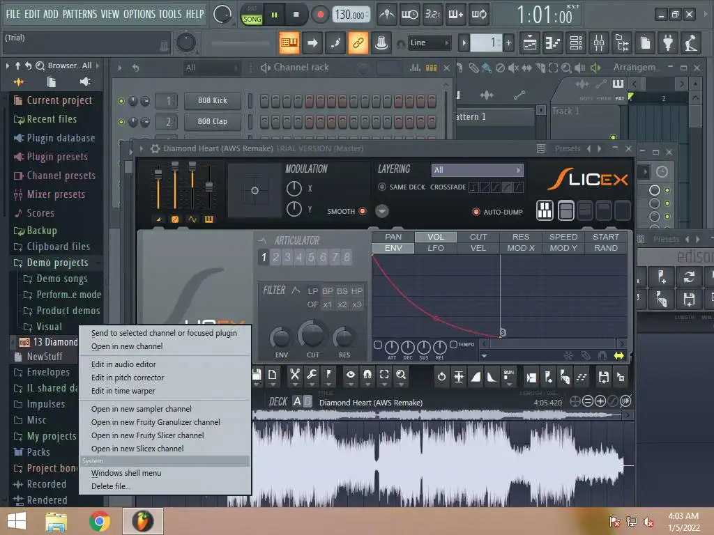Choose Edit in audio editor
Image resolution: width=714 pixels, height=535 pixels.
(x=123, y=364)
